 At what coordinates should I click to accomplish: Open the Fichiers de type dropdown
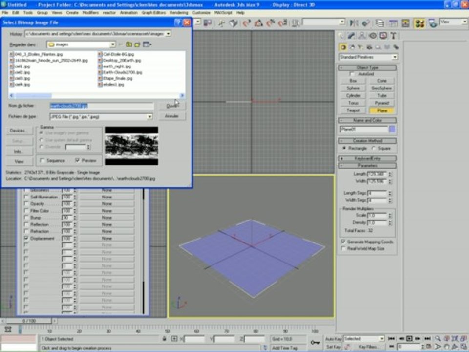tap(149, 117)
